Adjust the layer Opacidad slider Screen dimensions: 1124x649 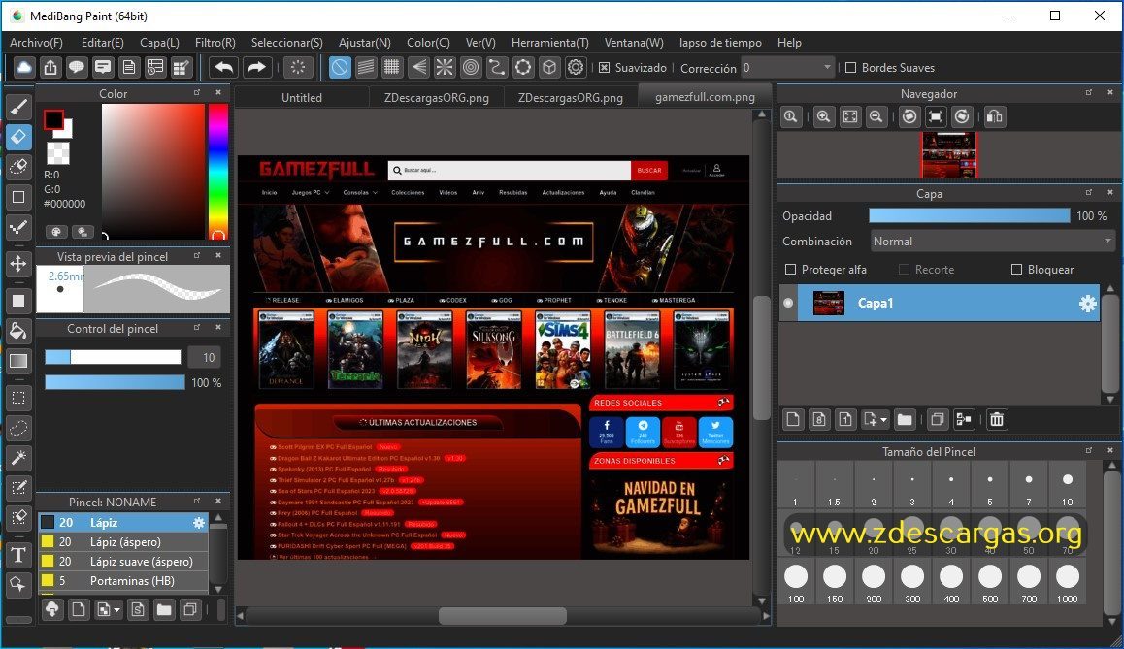pos(969,215)
